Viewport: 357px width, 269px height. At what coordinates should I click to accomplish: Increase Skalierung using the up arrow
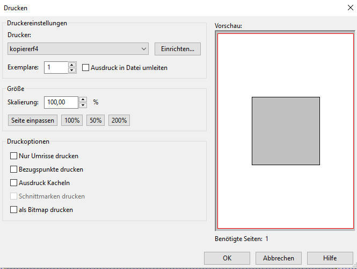(83, 100)
